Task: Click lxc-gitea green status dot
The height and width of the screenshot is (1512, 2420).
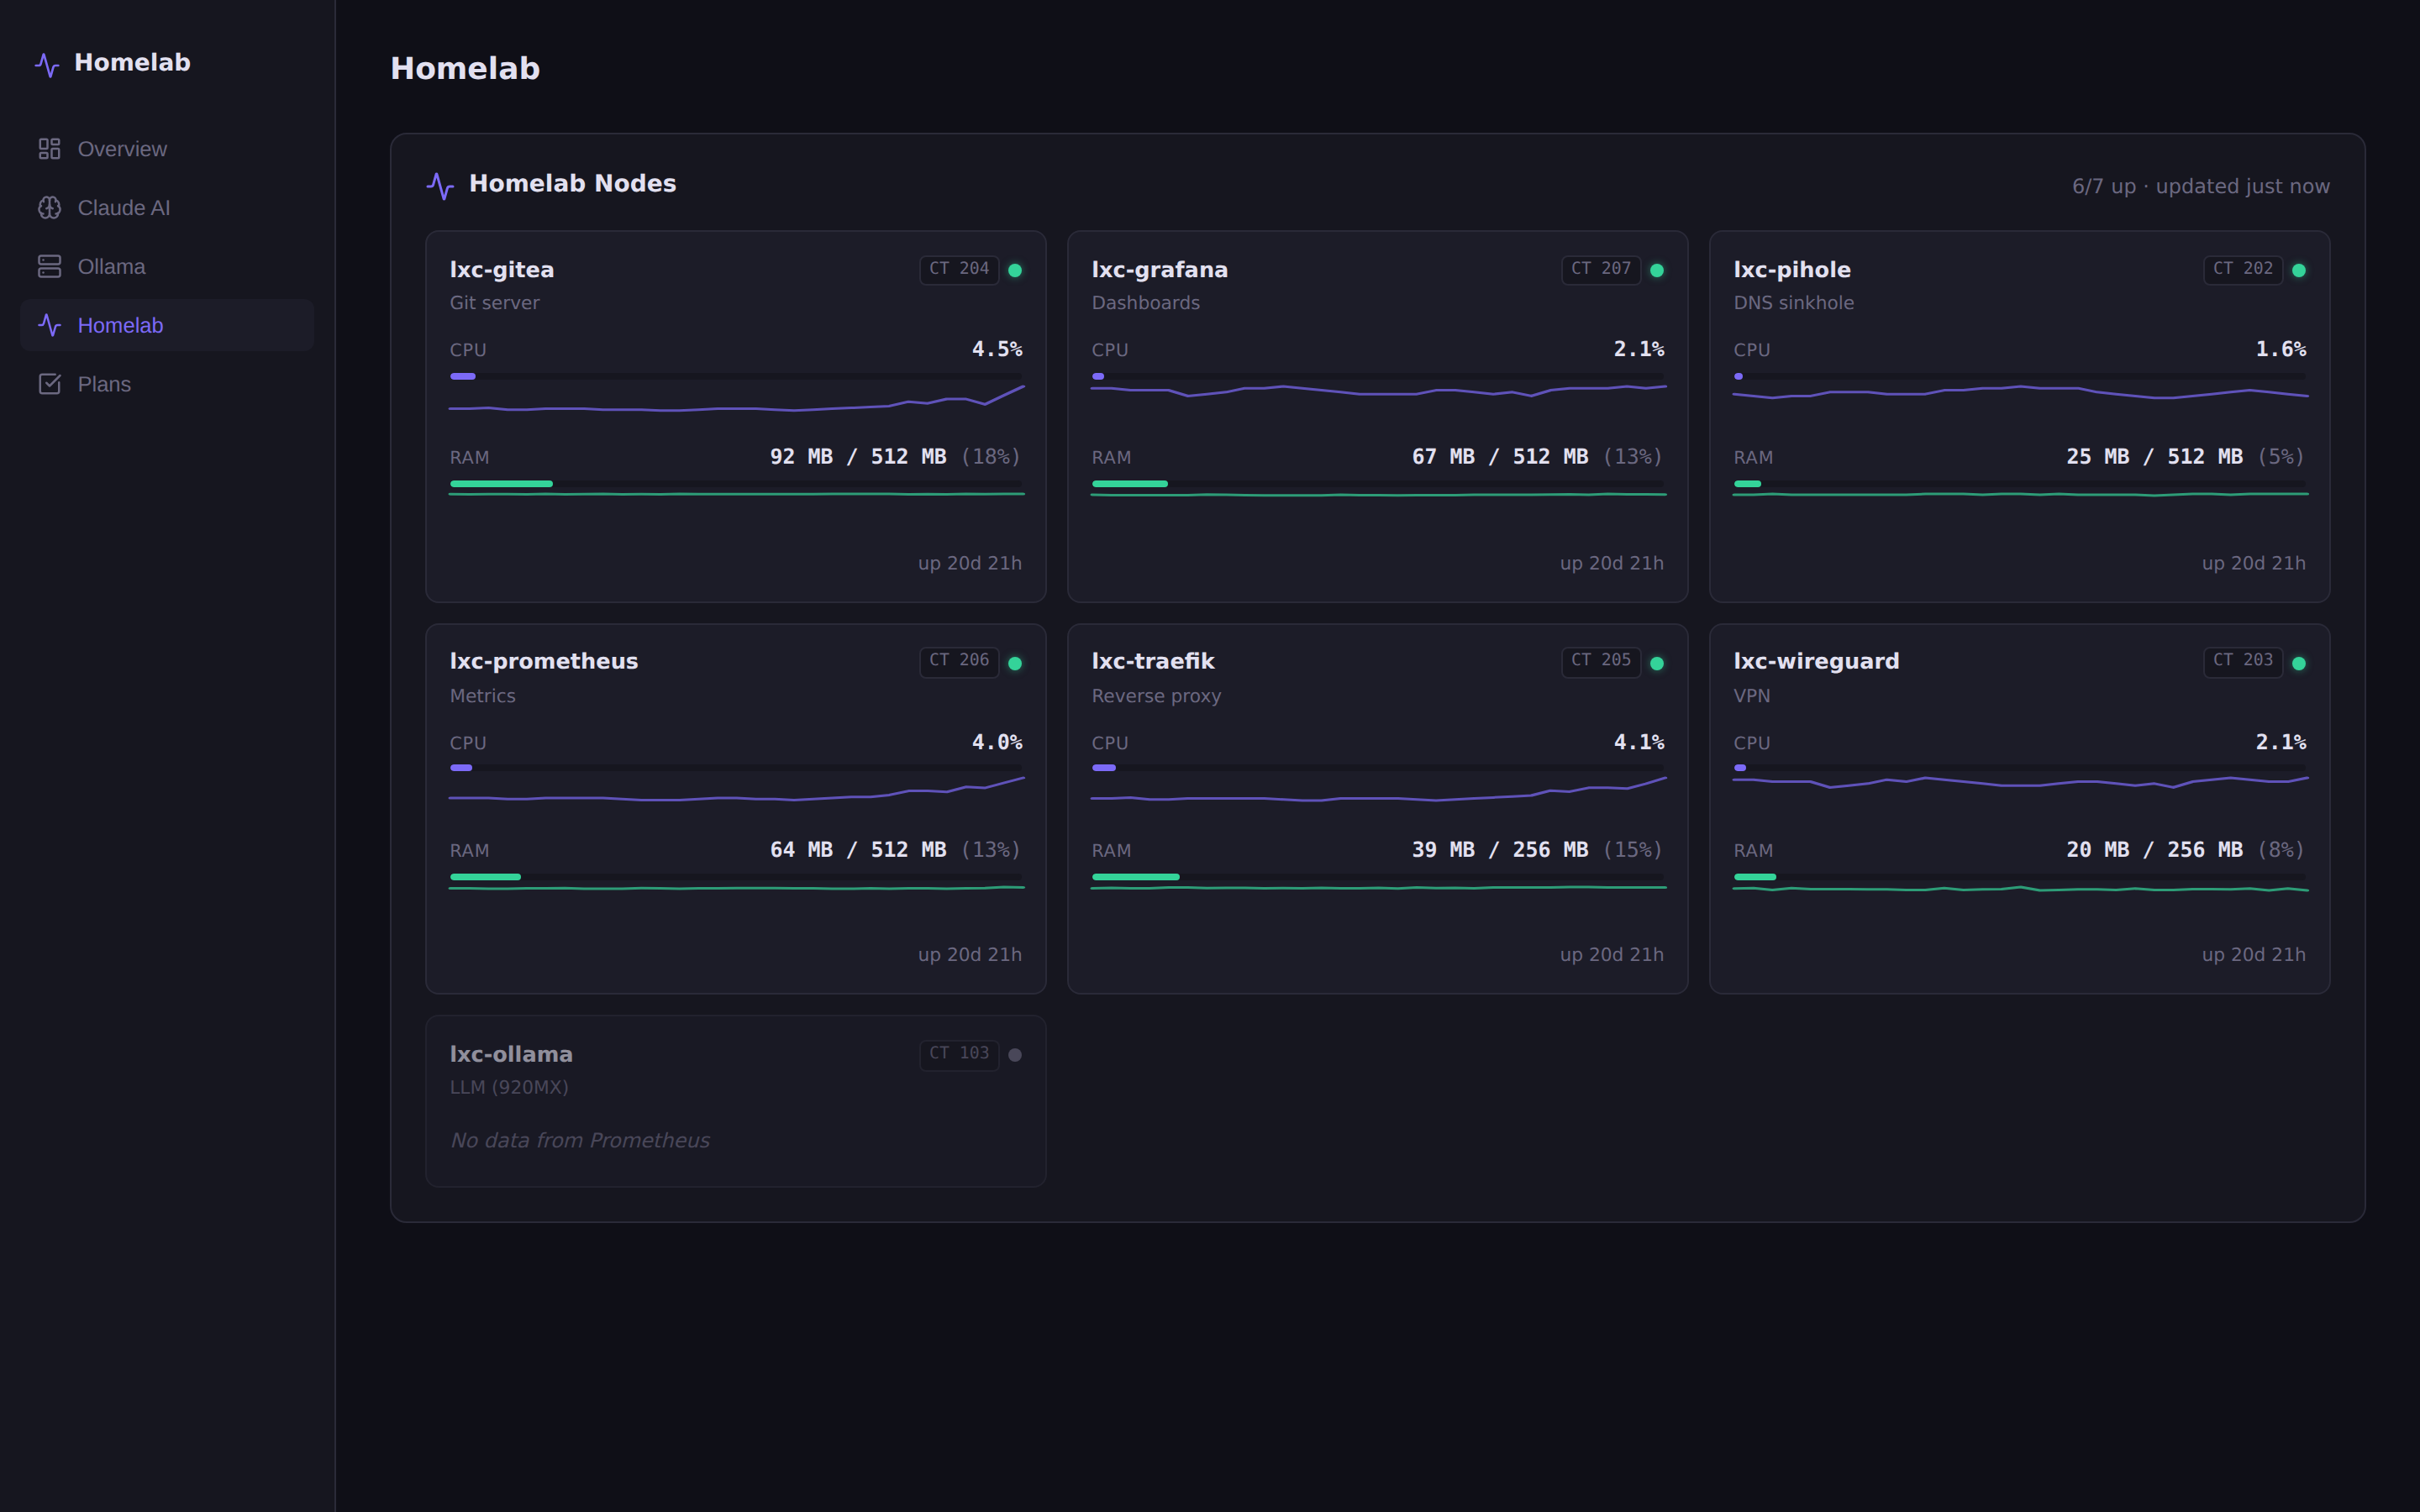Action: (1015, 270)
